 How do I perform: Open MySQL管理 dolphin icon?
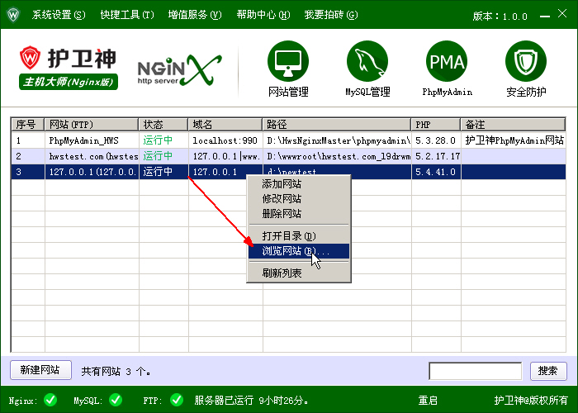point(367,61)
